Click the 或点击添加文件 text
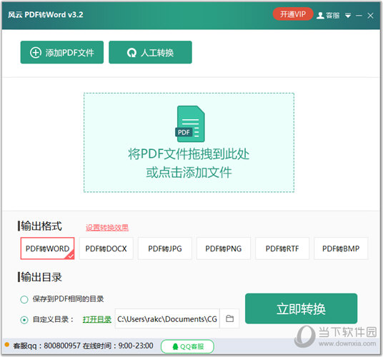The image size is (383, 357). click(x=189, y=172)
